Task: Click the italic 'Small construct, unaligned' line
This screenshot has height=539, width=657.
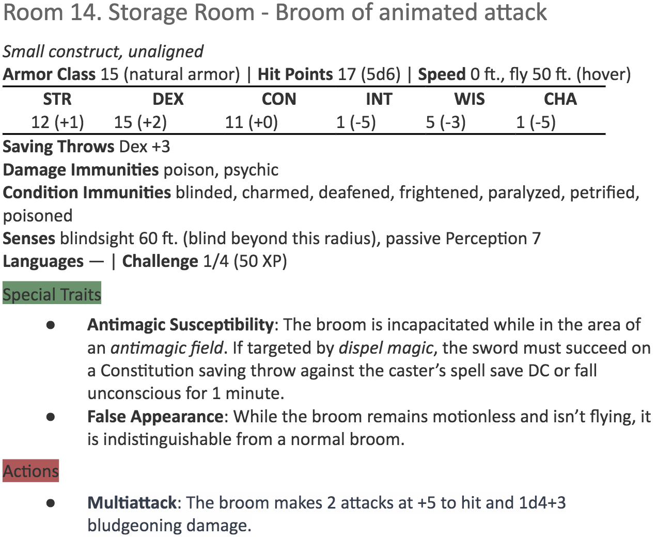Action: point(103,52)
